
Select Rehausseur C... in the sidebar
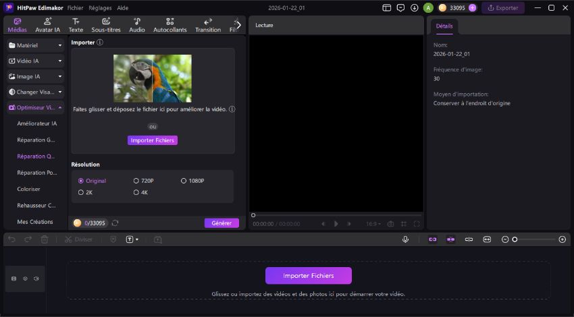(36, 206)
